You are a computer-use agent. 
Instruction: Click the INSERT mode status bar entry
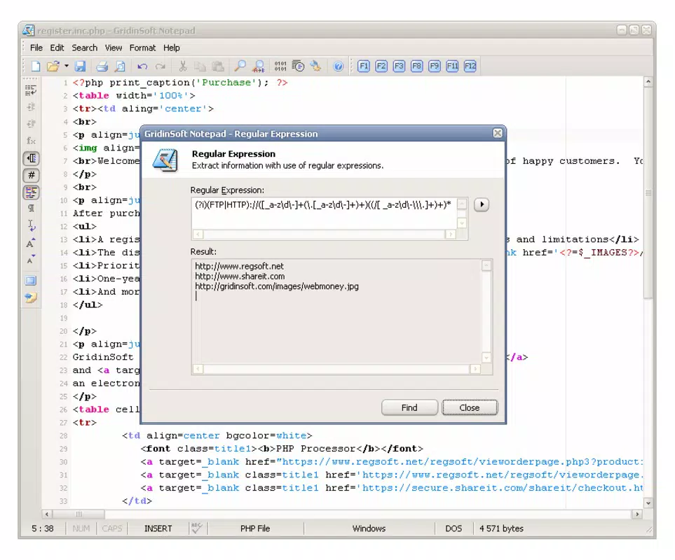click(x=158, y=528)
